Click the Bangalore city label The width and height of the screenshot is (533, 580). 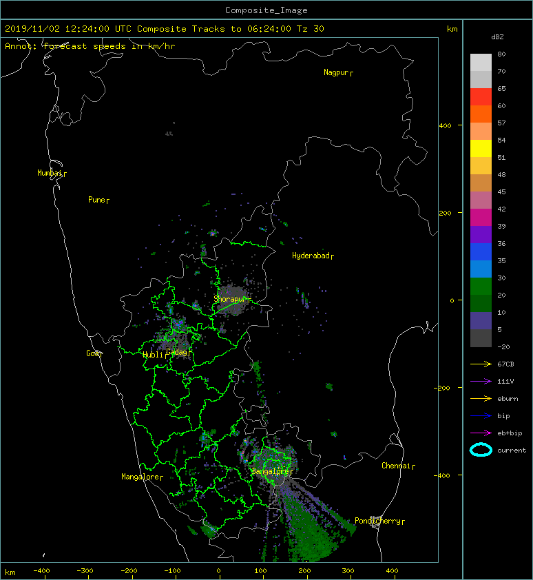270,471
